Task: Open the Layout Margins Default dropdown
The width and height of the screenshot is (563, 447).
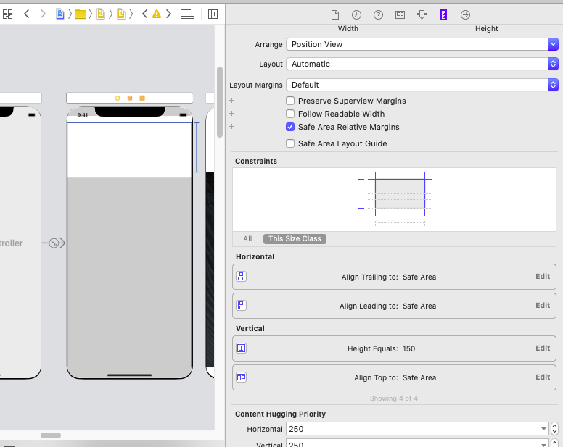Action: 422,85
